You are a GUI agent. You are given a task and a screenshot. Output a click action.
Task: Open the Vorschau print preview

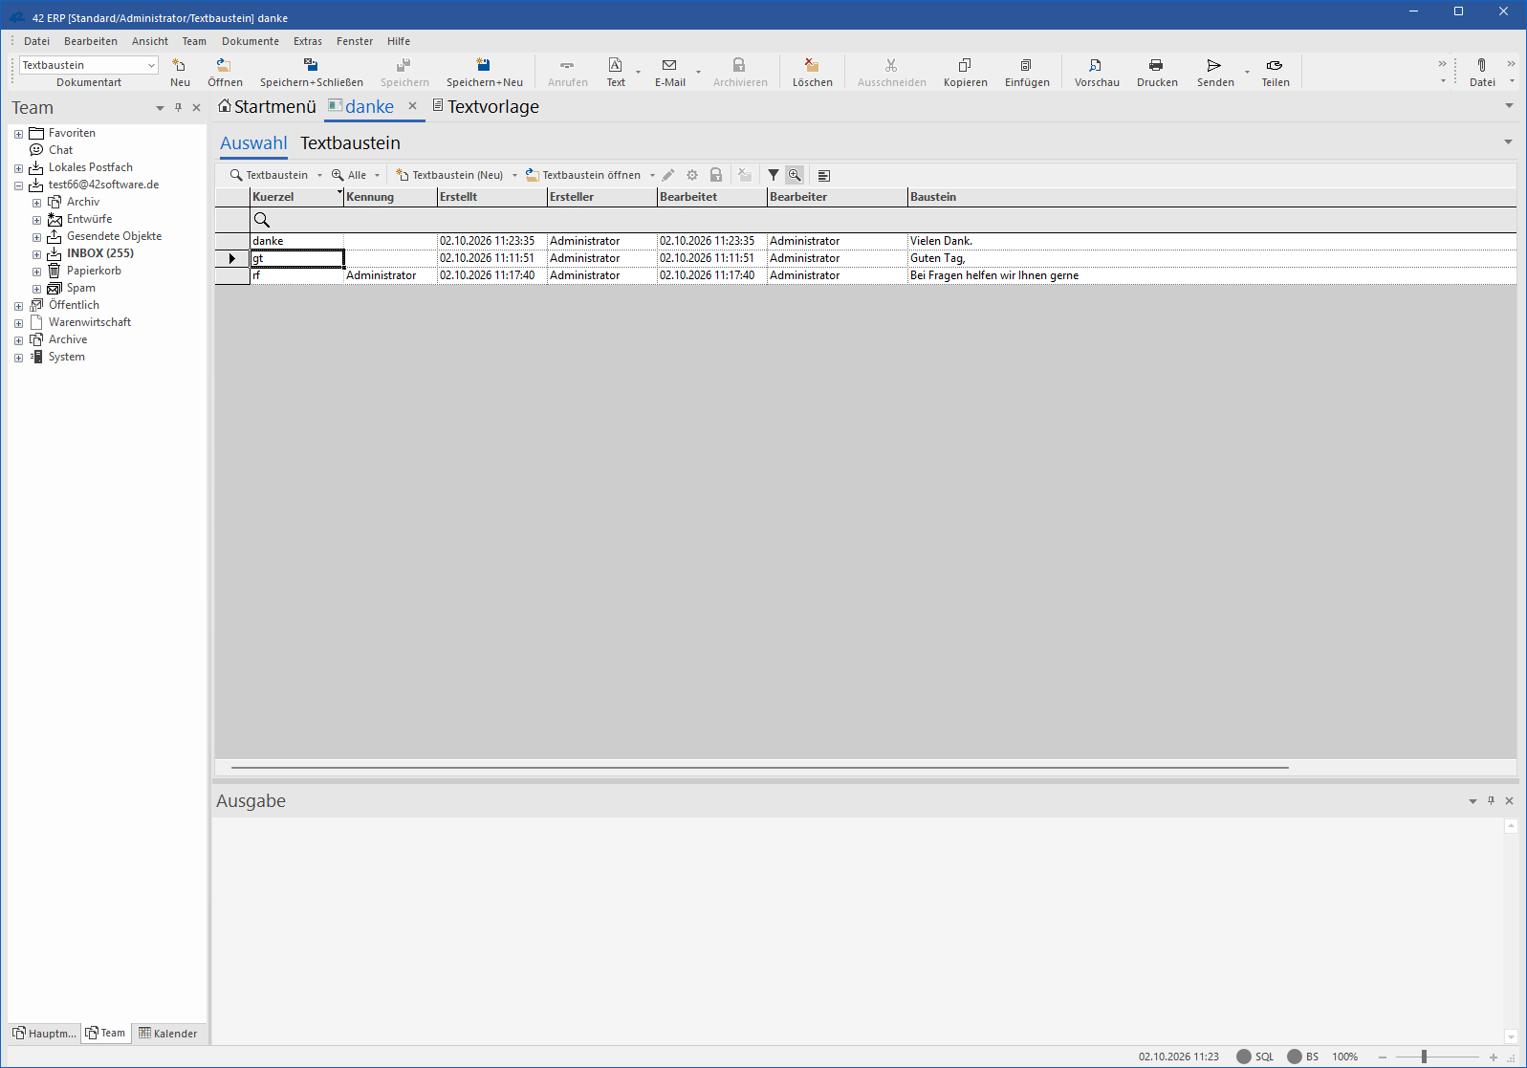pyautogui.click(x=1096, y=72)
